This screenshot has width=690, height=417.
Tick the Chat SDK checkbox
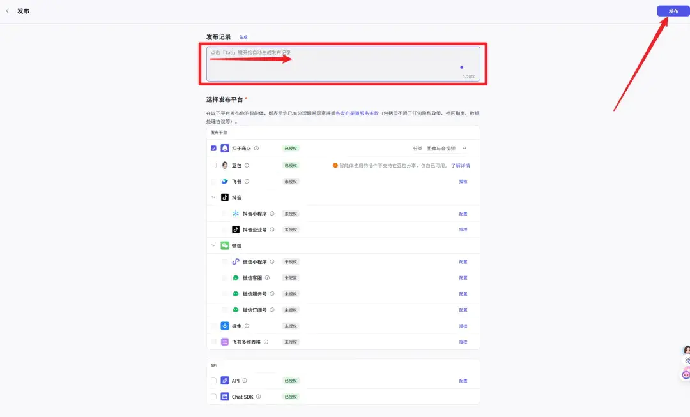[x=213, y=397]
